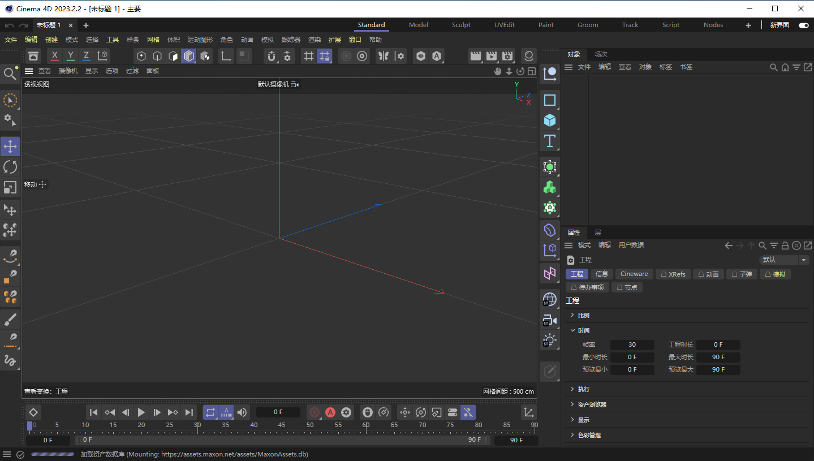Select the Scale tool
814x461 pixels.
pos(10,187)
